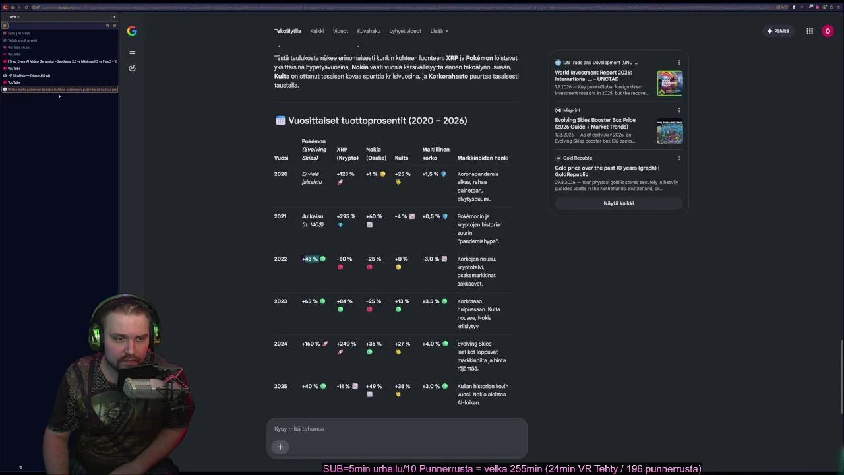Screen dimensions: 844x475
Task: Click the Gold Republic source name
Action: coord(578,158)
